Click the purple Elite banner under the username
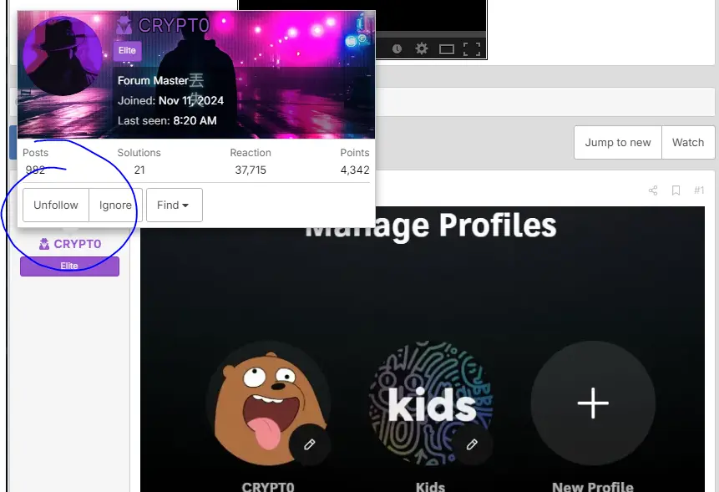719x492 pixels. coord(69,266)
